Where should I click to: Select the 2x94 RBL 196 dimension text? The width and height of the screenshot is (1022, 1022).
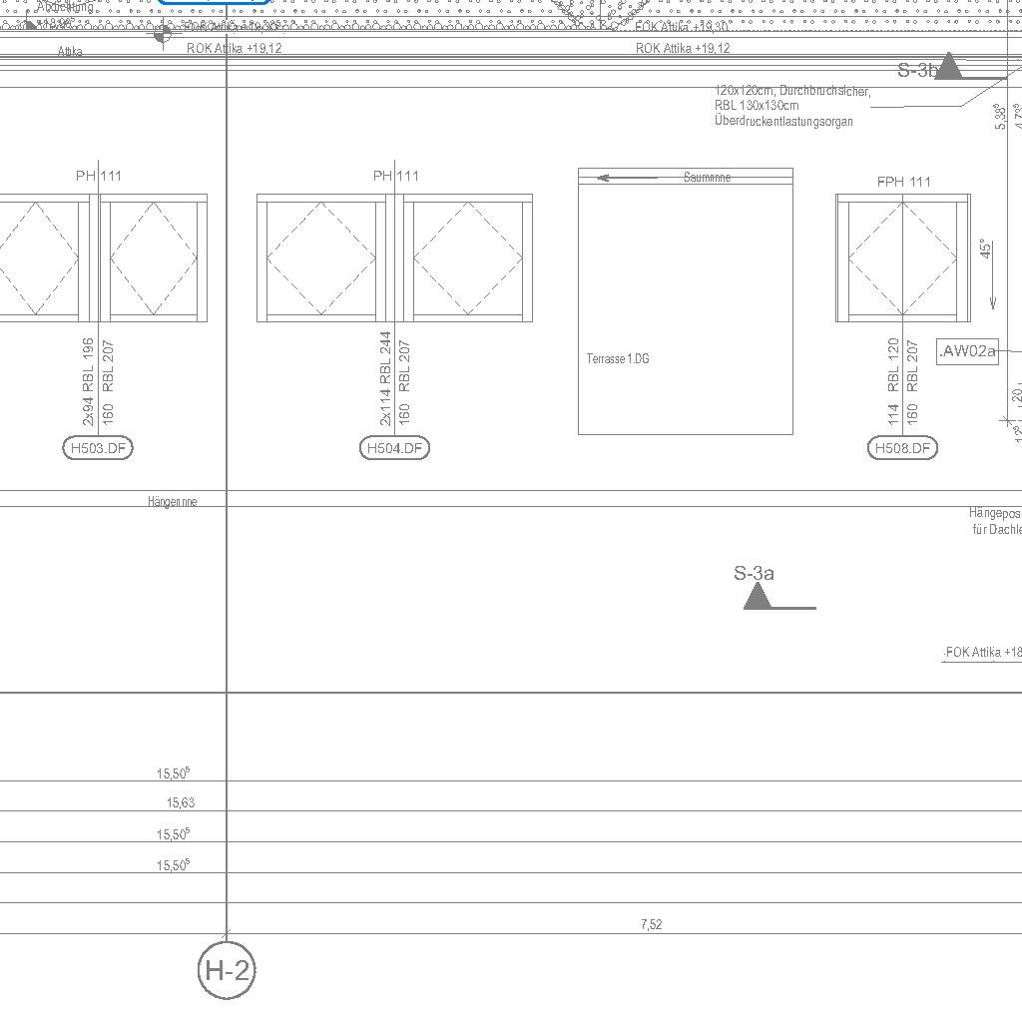(89, 381)
